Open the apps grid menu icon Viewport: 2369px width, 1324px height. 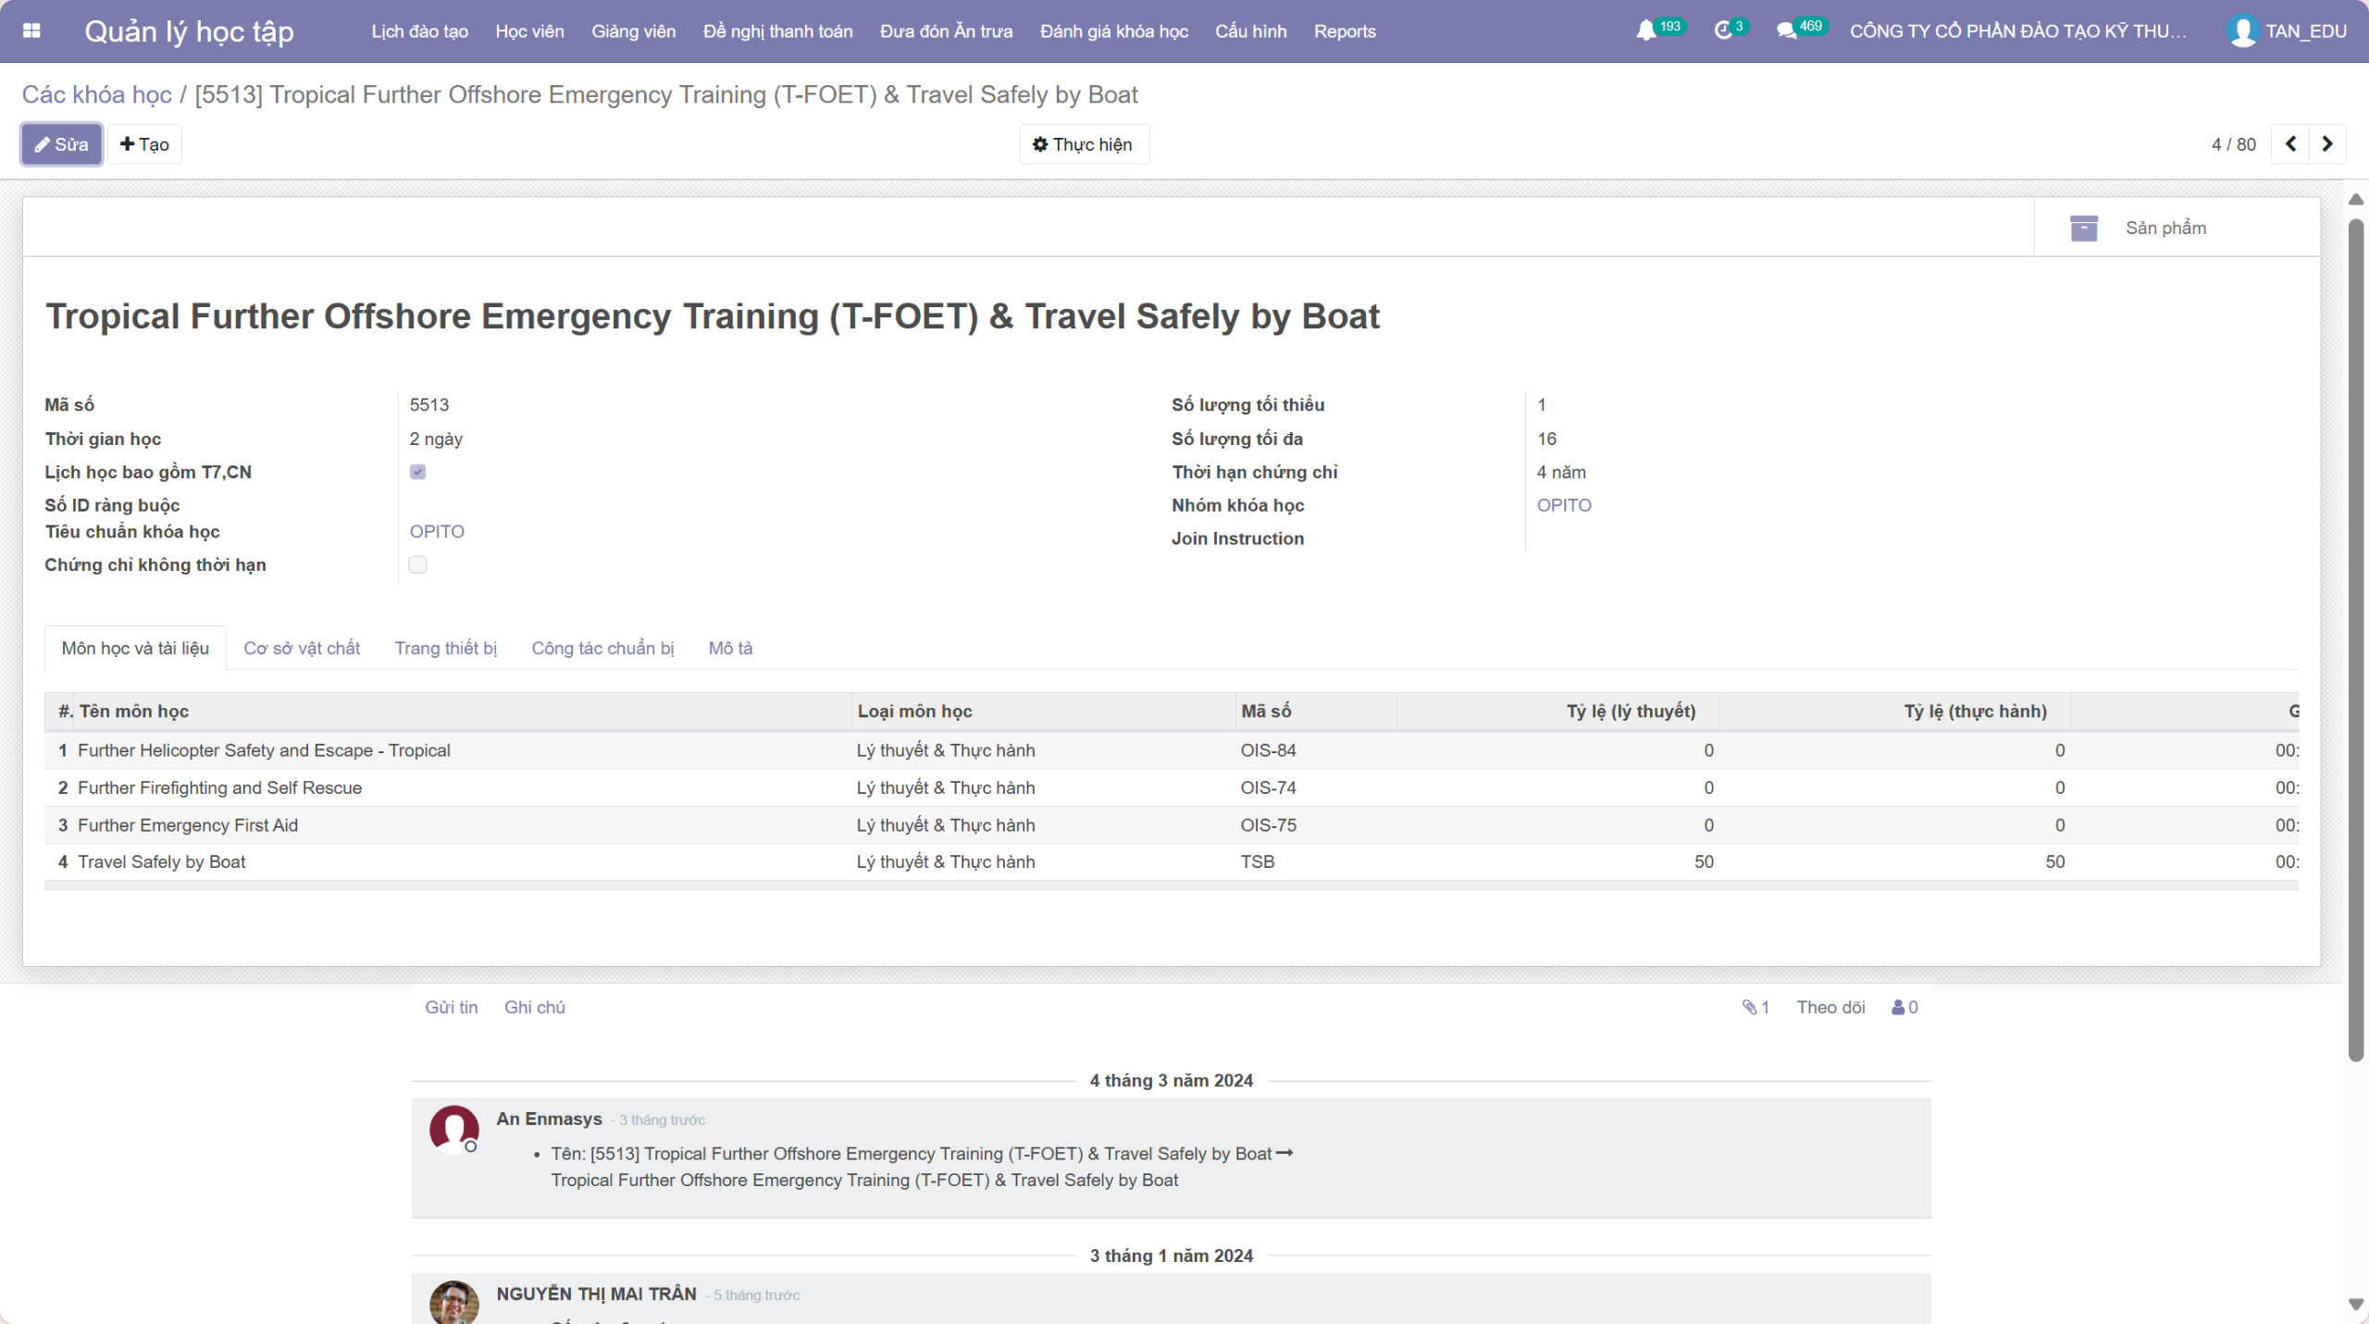[31, 31]
